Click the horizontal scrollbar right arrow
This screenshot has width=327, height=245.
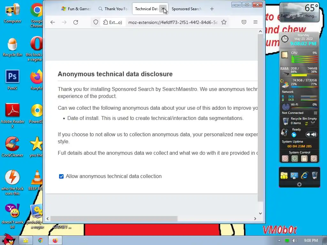[x=255, y=219]
